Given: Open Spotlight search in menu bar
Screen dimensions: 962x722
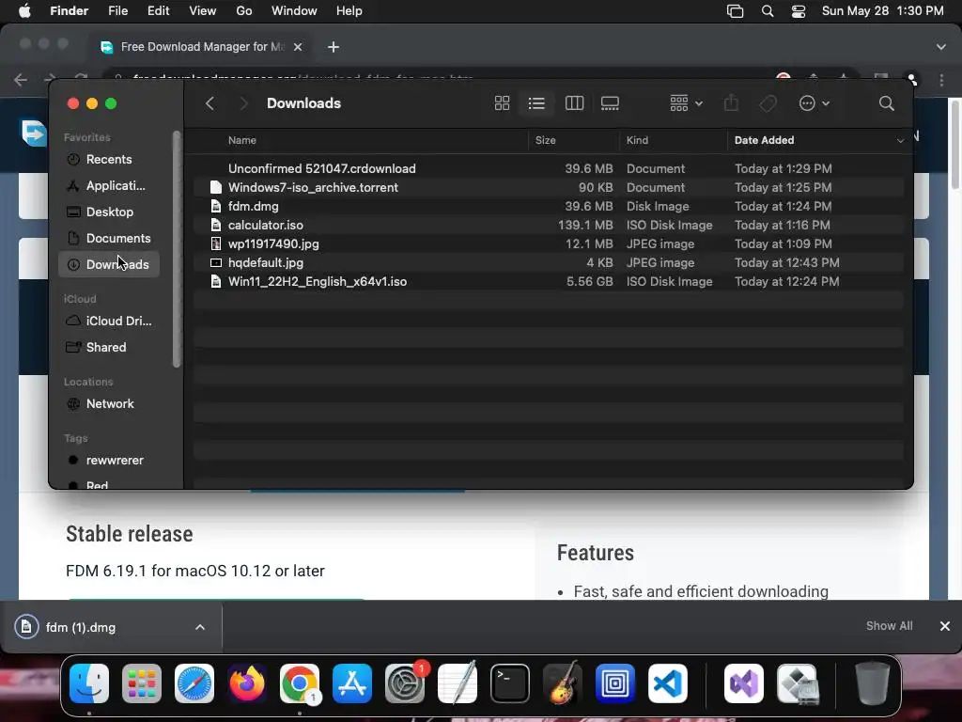Looking at the screenshot, I should pos(767,11).
